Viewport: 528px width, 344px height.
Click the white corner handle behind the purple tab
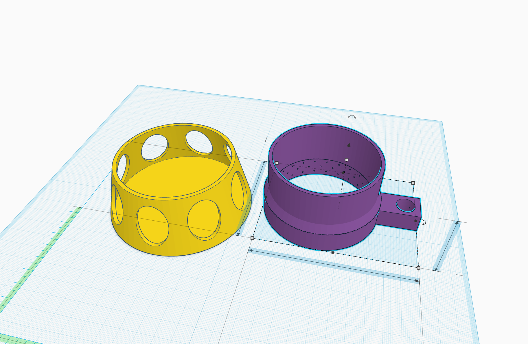click(413, 183)
